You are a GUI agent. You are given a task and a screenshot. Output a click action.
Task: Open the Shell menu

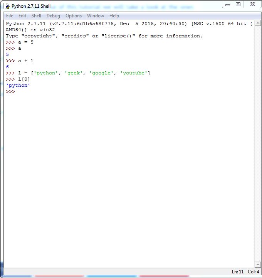(x=36, y=16)
